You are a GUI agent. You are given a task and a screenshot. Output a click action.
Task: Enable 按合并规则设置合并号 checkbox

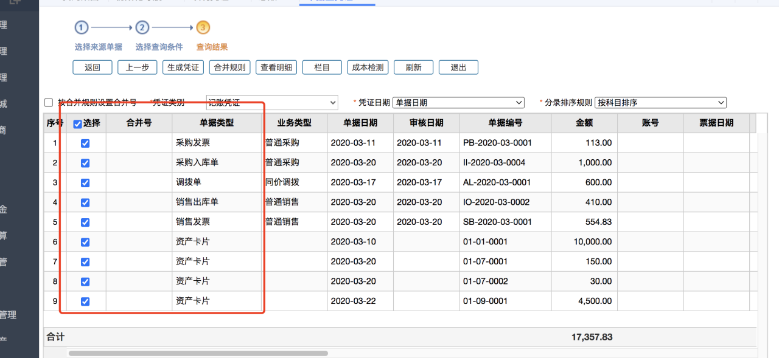[49, 103]
